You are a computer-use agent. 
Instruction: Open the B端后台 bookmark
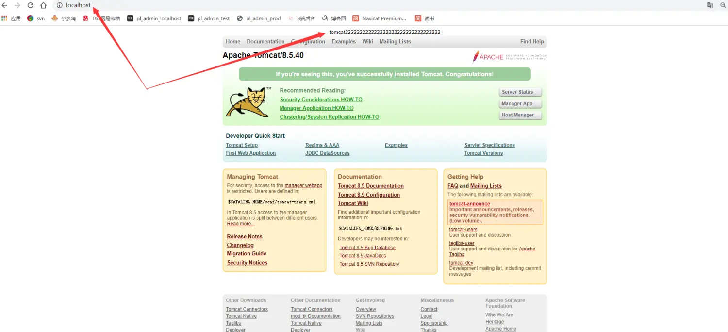301,18
